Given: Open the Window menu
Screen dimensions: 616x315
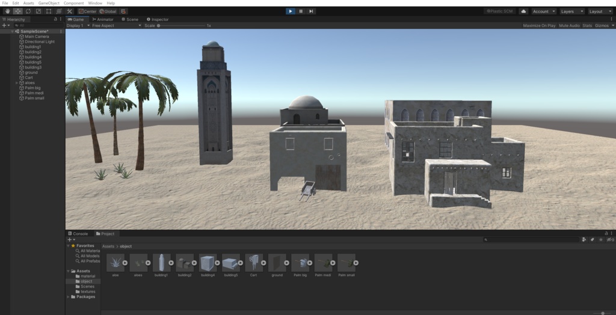Looking at the screenshot, I should pos(95,3).
